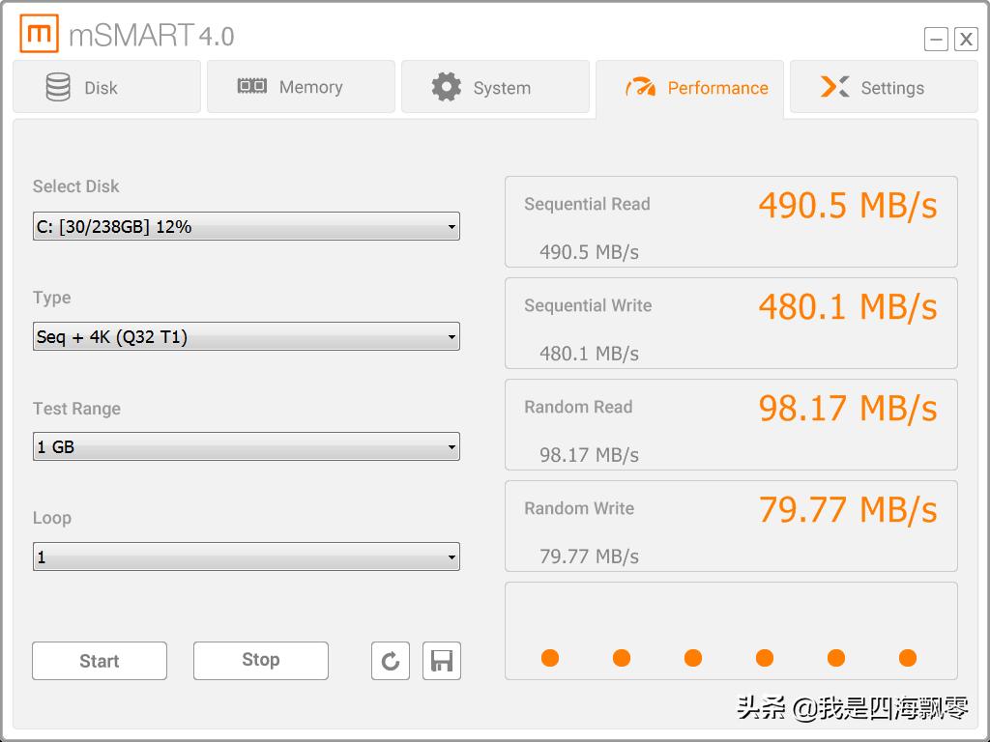
Task: Close the mSMART window
Action: click(x=966, y=39)
